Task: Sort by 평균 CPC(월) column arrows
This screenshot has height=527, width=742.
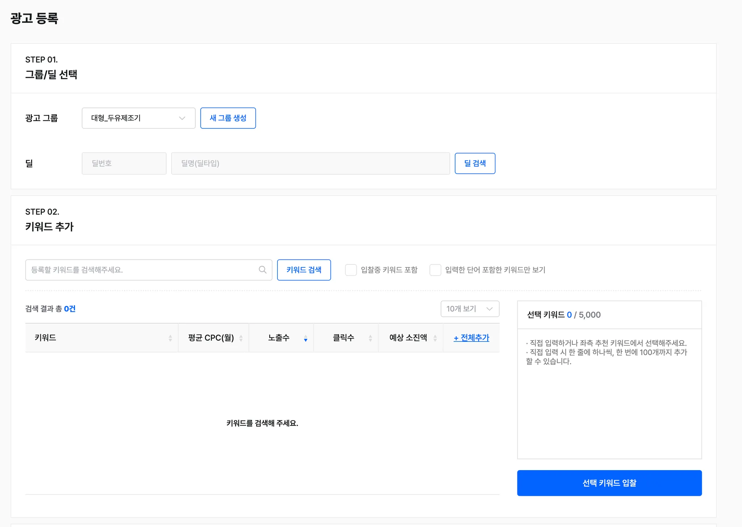Action: (x=241, y=338)
